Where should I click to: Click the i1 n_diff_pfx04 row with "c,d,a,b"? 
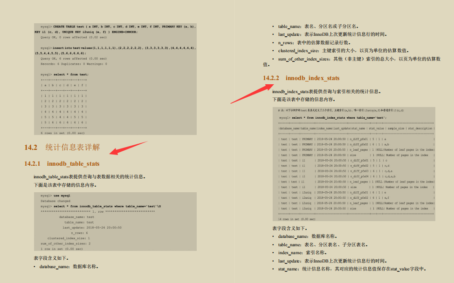[357, 176]
